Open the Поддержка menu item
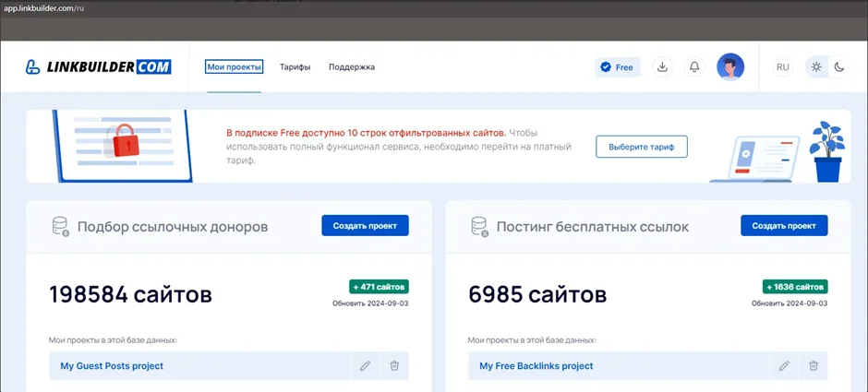 [x=352, y=67]
